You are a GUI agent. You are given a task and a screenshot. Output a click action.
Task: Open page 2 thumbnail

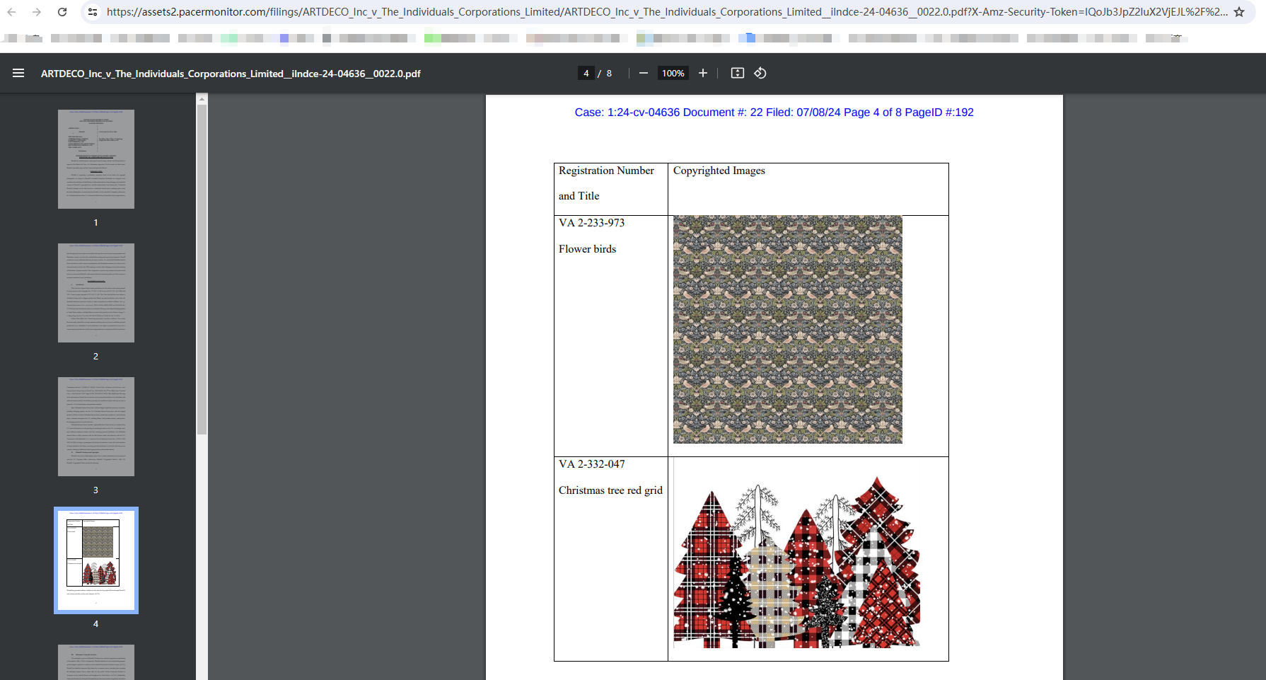coord(96,293)
